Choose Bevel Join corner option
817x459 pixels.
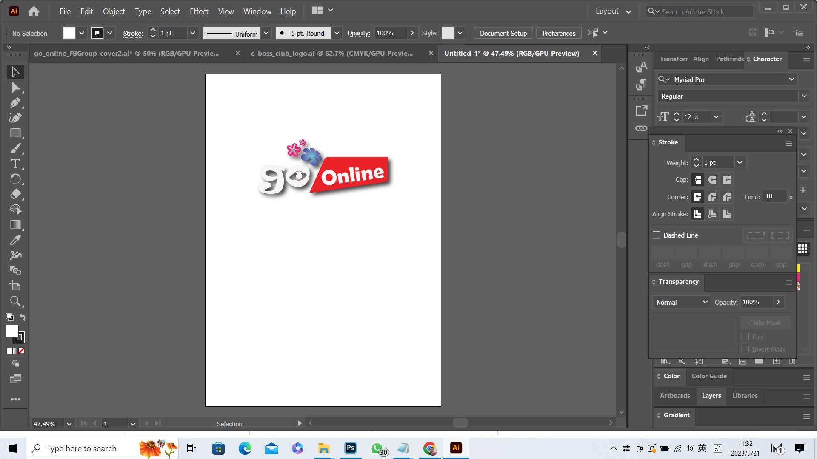[x=727, y=197]
